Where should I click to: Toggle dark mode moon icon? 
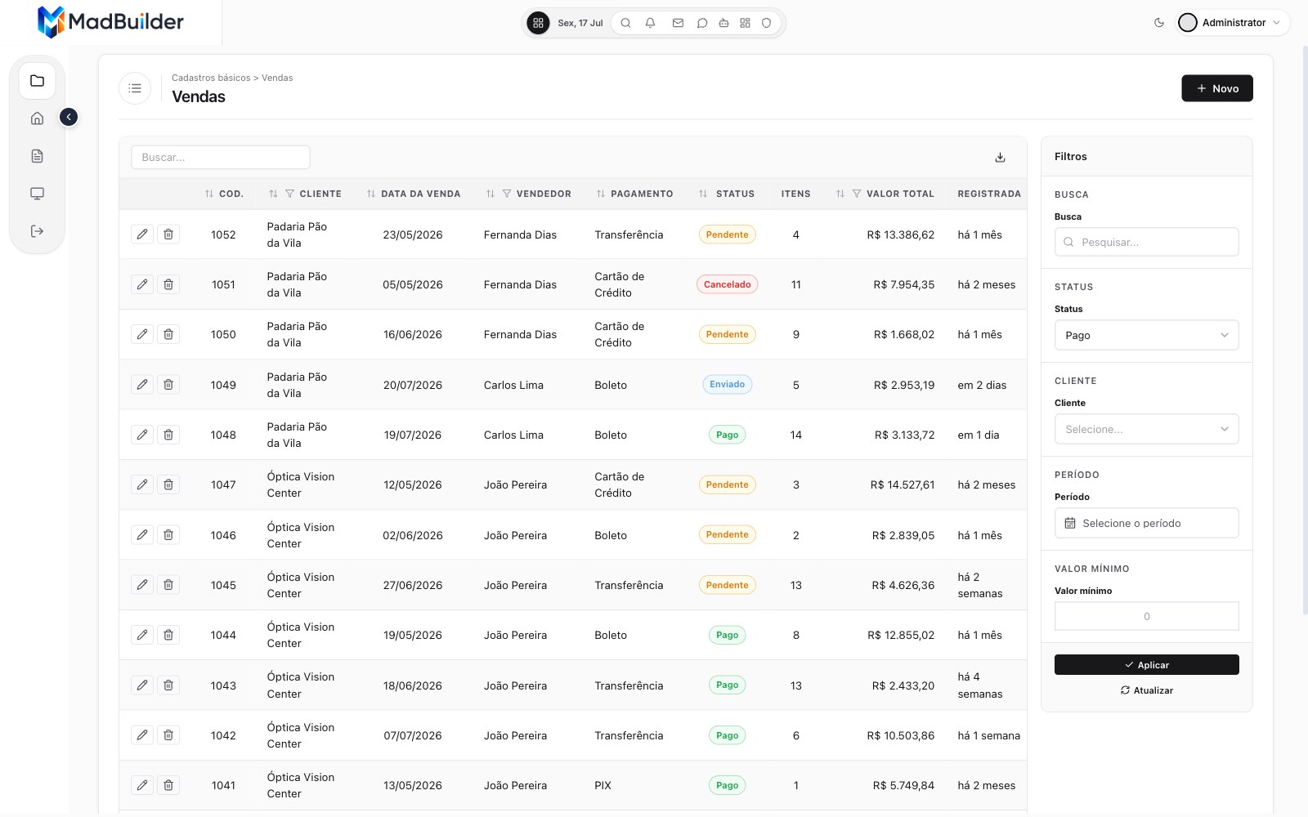1158,23
